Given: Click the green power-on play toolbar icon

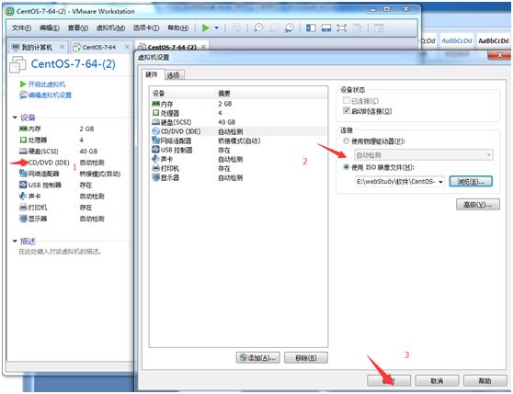Looking at the screenshot, I should [x=205, y=28].
